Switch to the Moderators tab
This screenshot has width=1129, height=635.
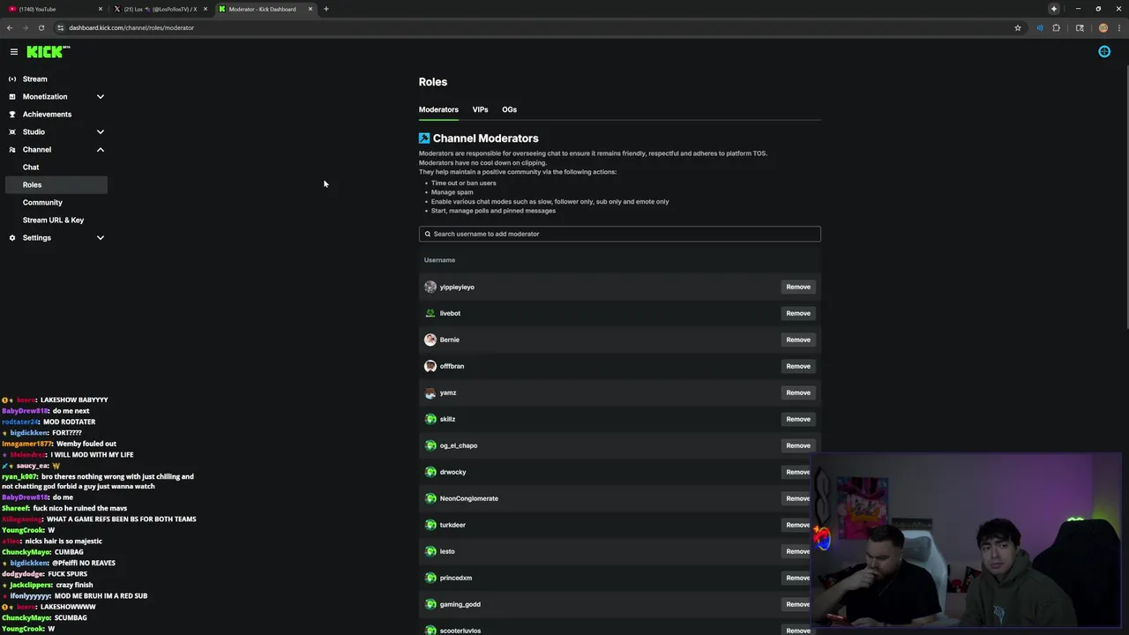438,109
